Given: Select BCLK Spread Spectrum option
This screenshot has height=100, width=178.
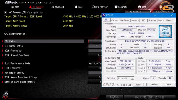Looking at the screenshot, I should point(17,55).
